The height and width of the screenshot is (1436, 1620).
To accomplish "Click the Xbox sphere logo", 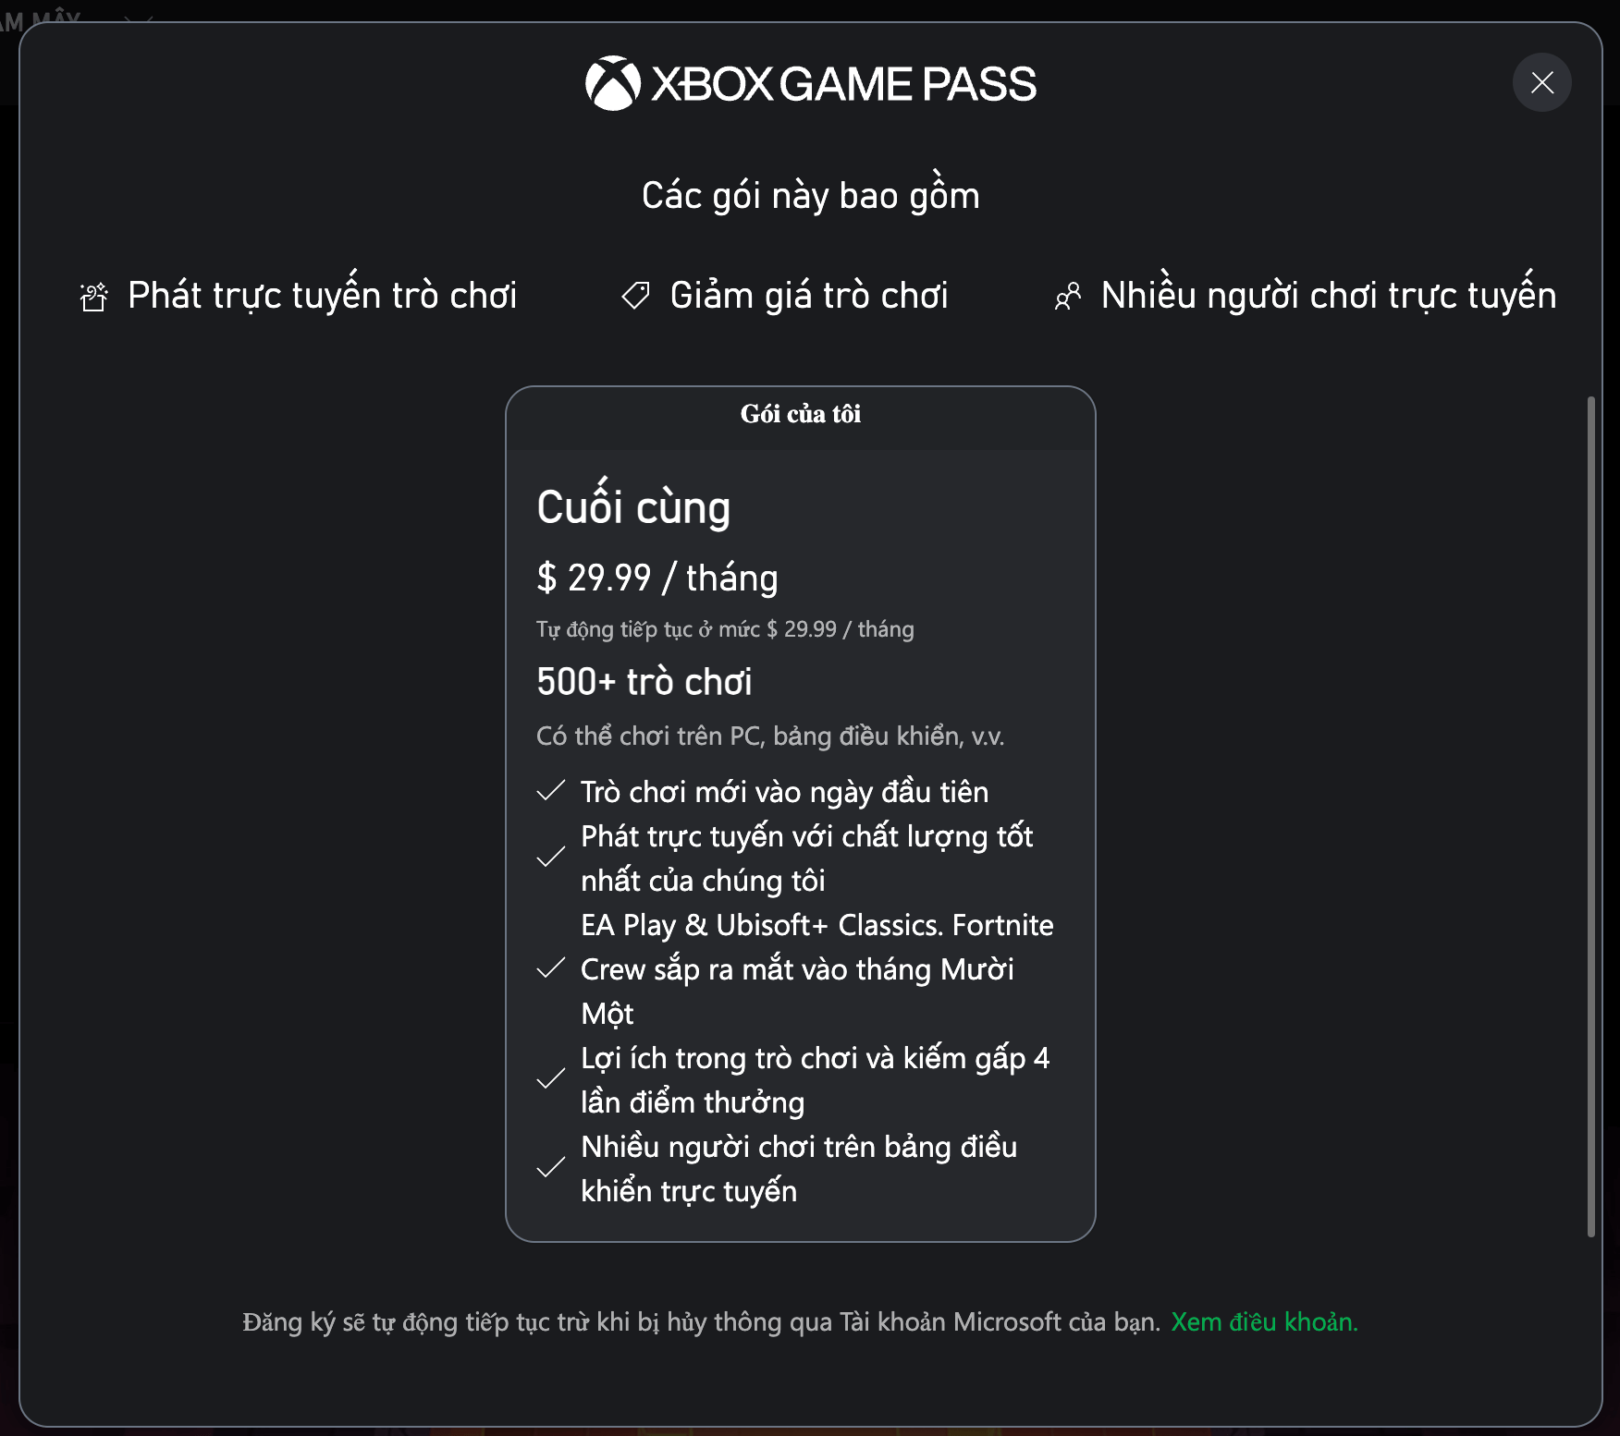I will click(612, 83).
